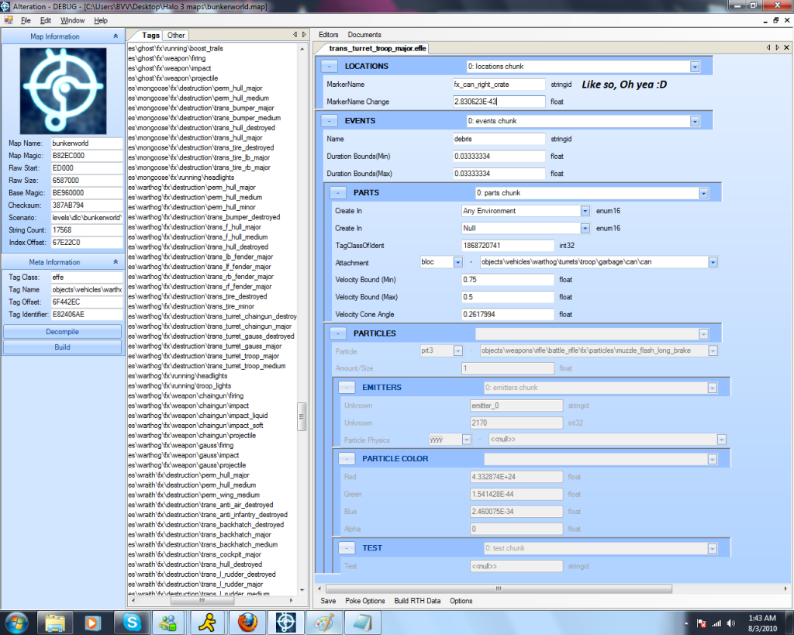Open the parts chunk dropdown

click(x=703, y=193)
